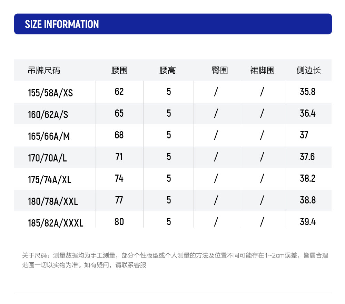Click the 165/66A/M size row label

[49, 136]
